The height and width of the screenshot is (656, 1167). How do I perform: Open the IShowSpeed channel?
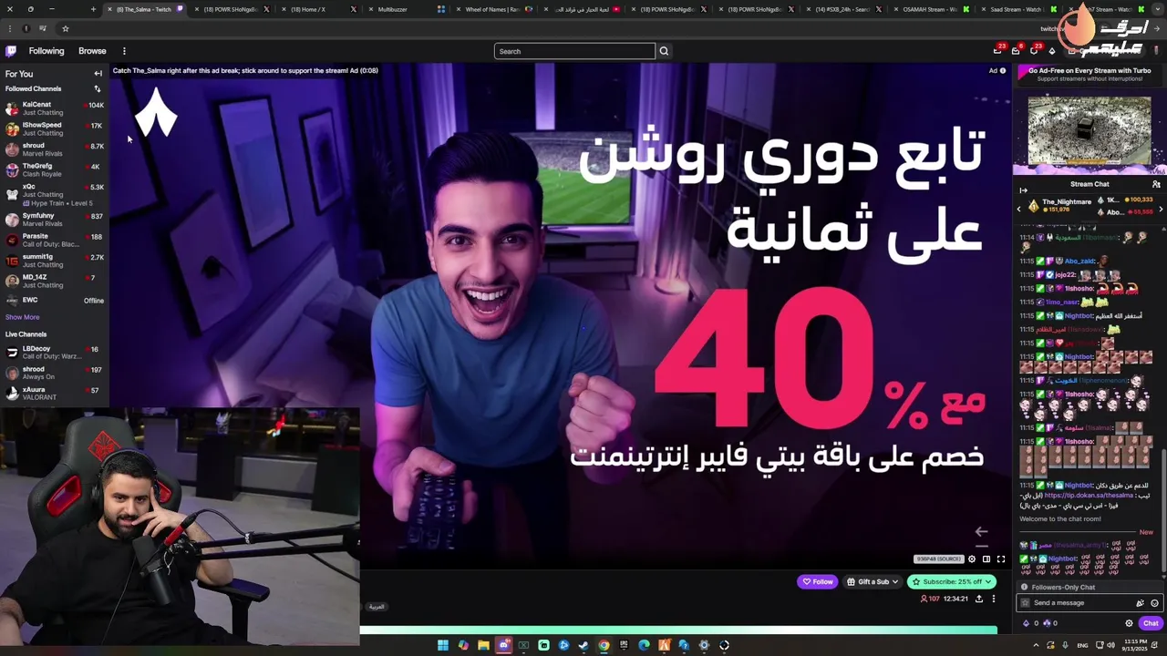tap(55, 128)
